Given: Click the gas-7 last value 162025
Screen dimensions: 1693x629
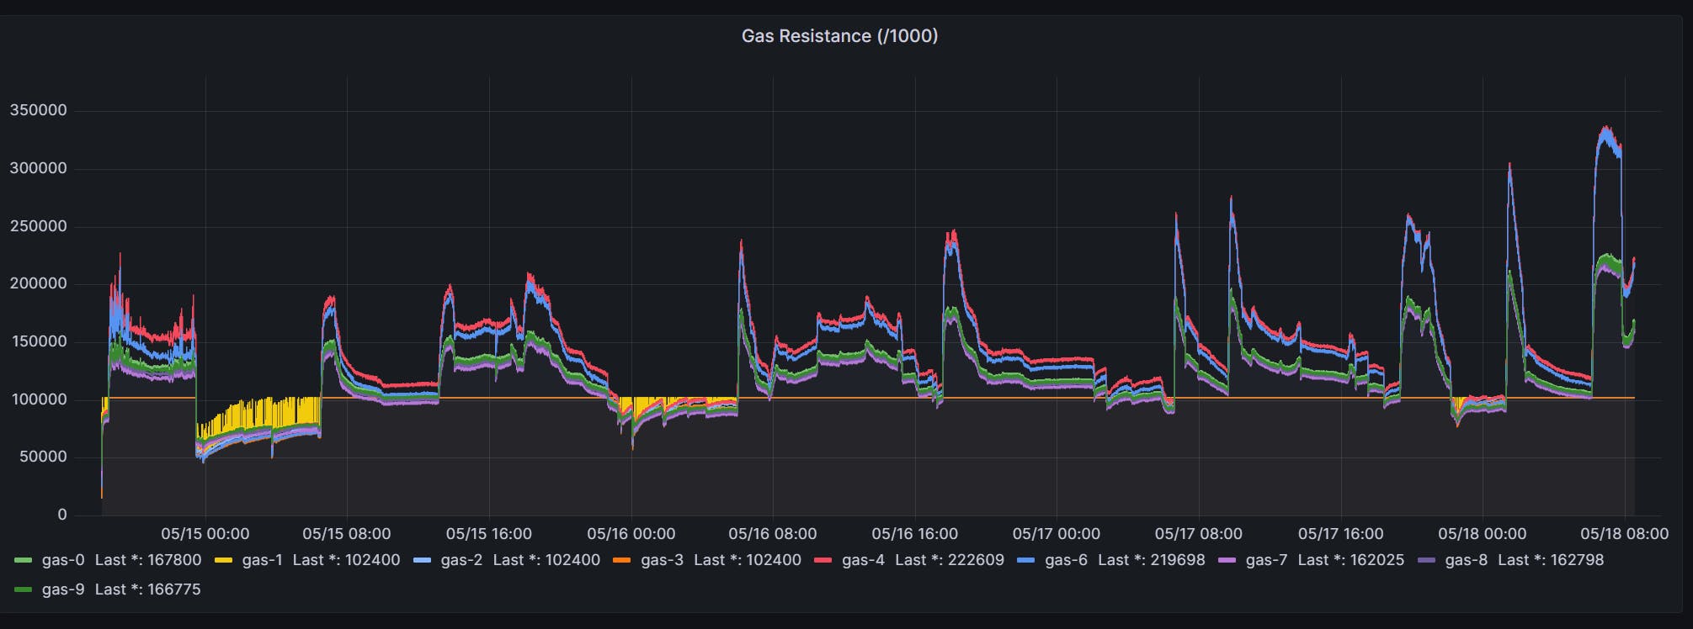Looking at the screenshot, I should [x=1377, y=560].
